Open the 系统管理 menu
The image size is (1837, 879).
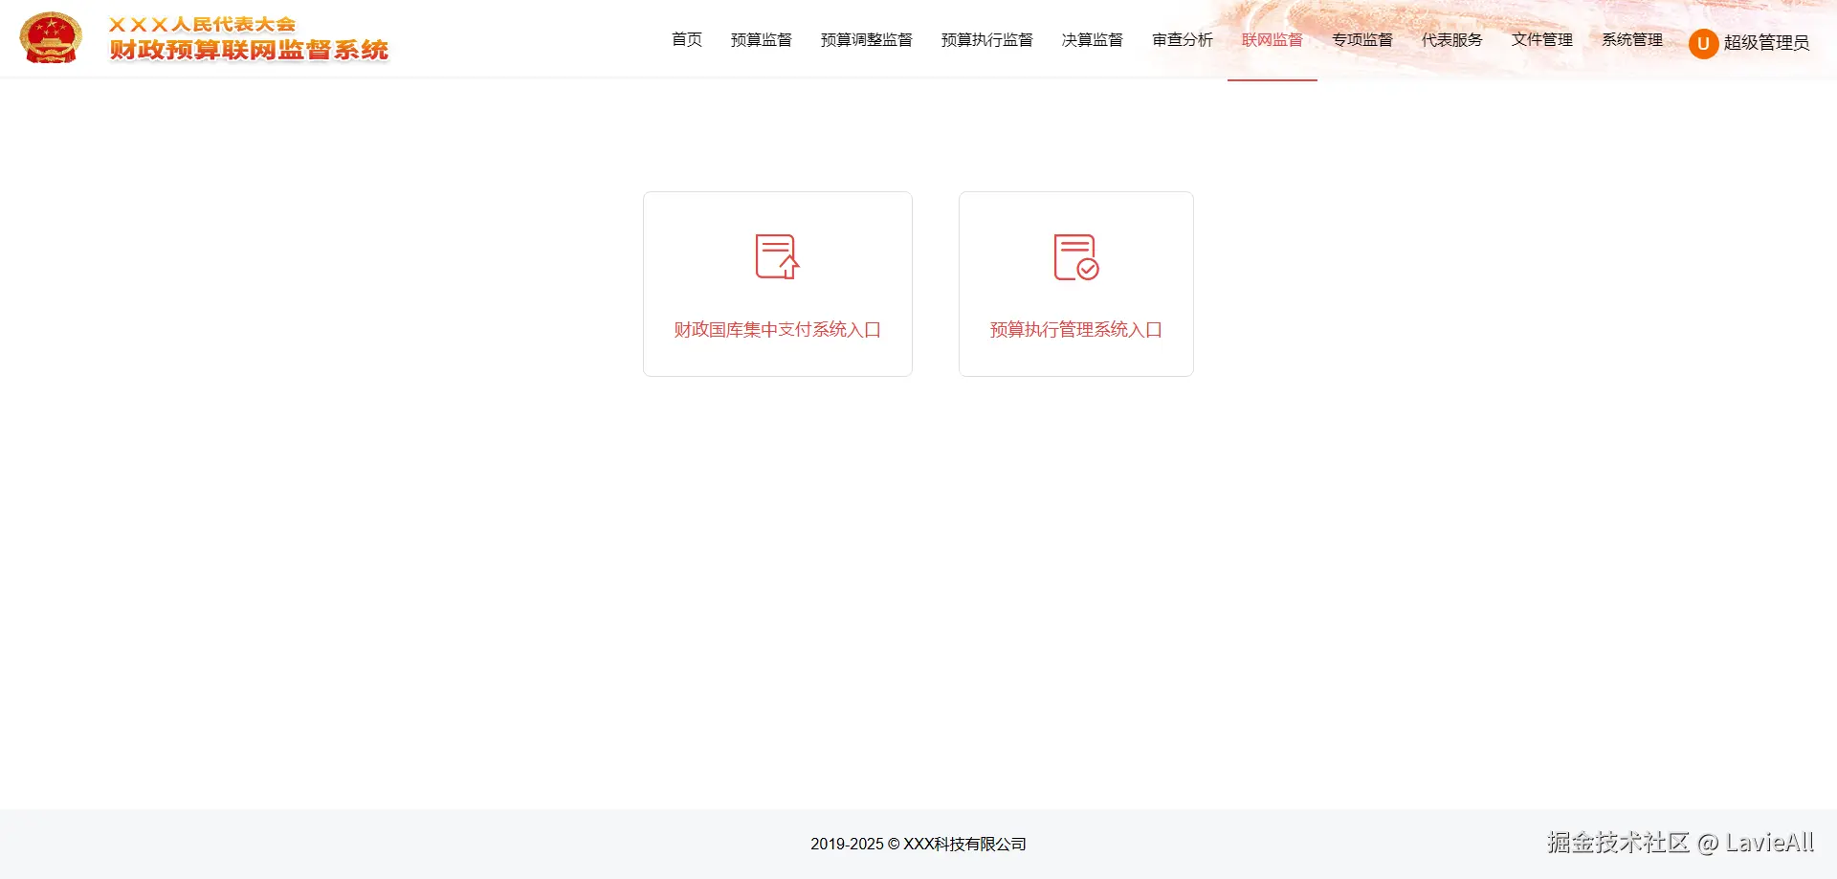click(1631, 40)
